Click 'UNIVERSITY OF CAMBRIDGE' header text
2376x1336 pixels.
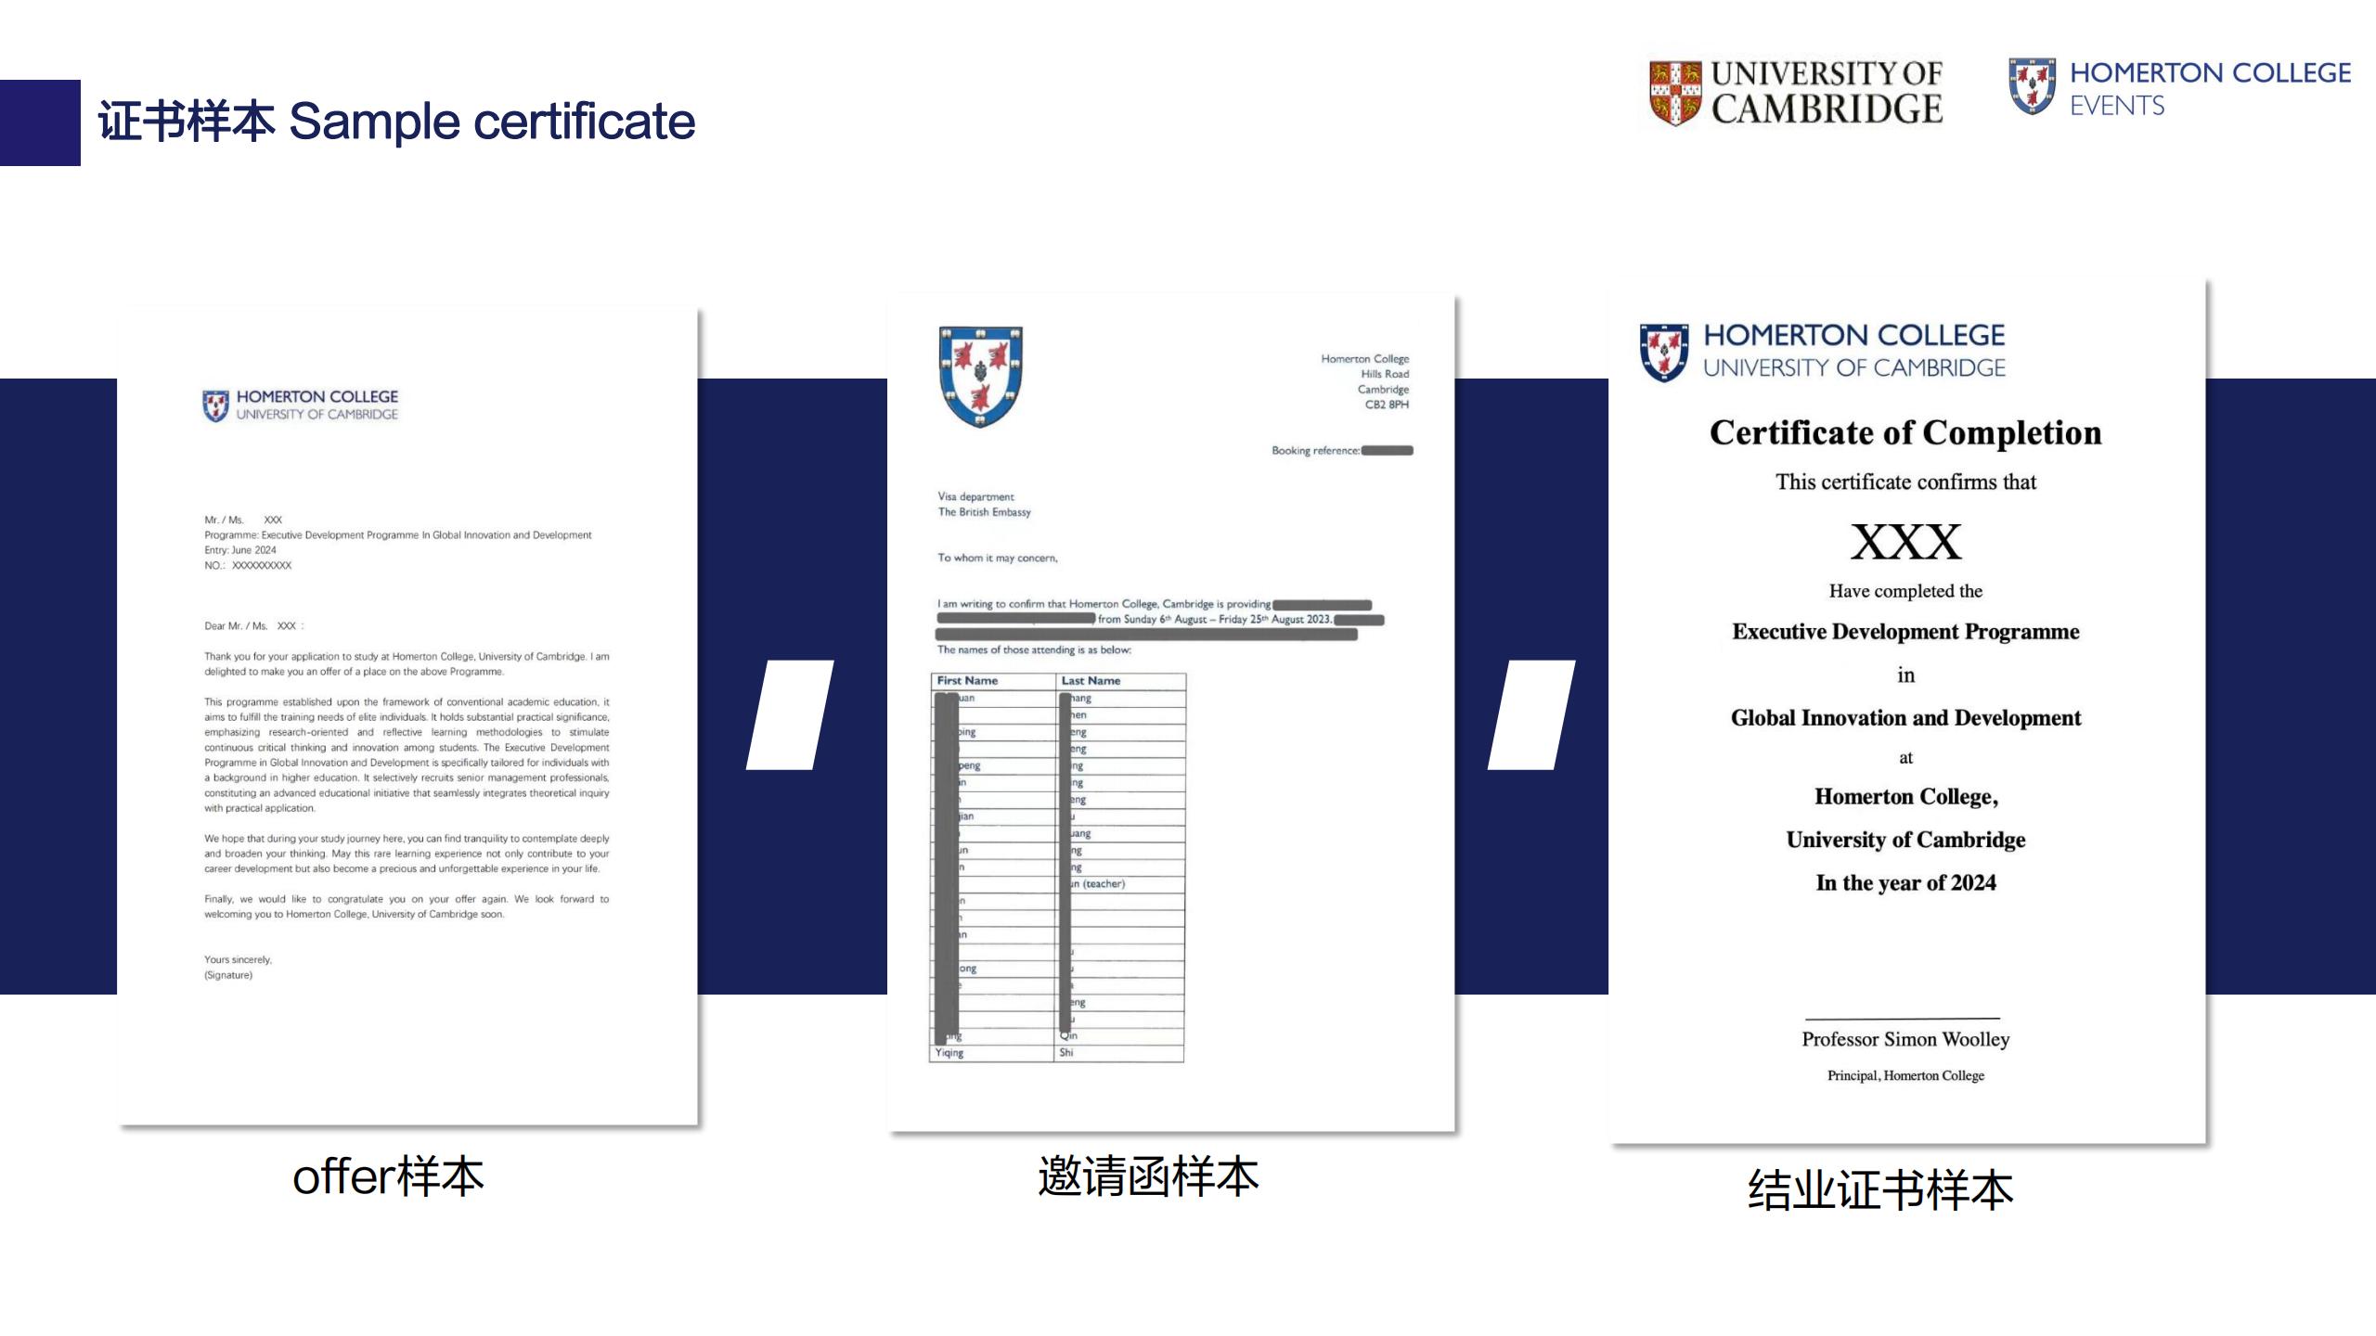[1827, 92]
